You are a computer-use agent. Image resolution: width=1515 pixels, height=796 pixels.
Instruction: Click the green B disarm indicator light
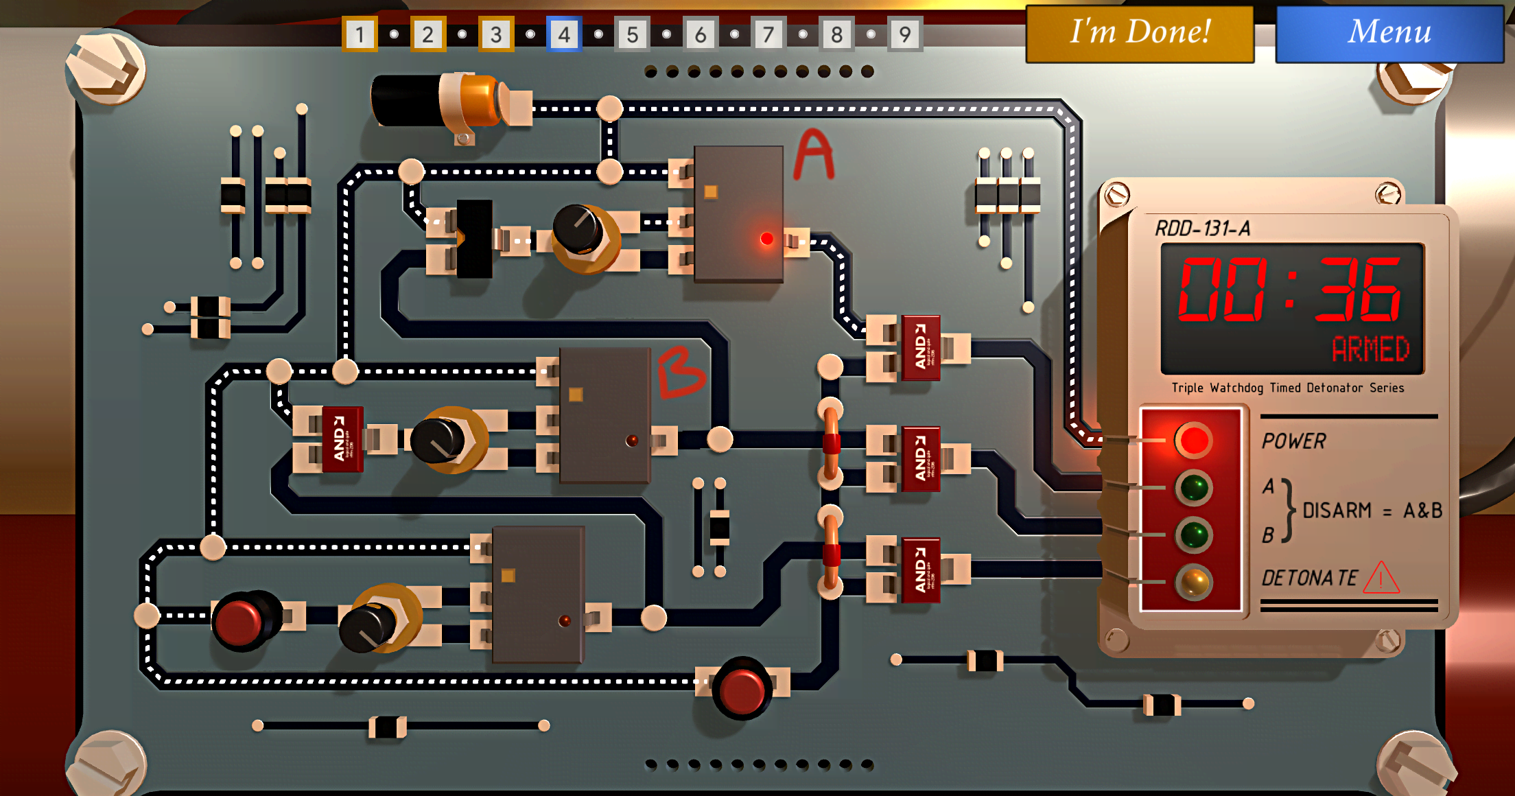click(x=1194, y=535)
